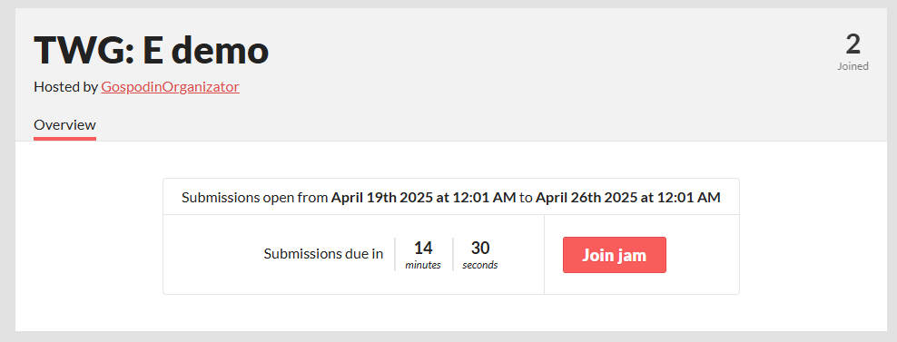This screenshot has width=897, height=342.
Task: Select the Overview tab
Action: click(64, 124)
